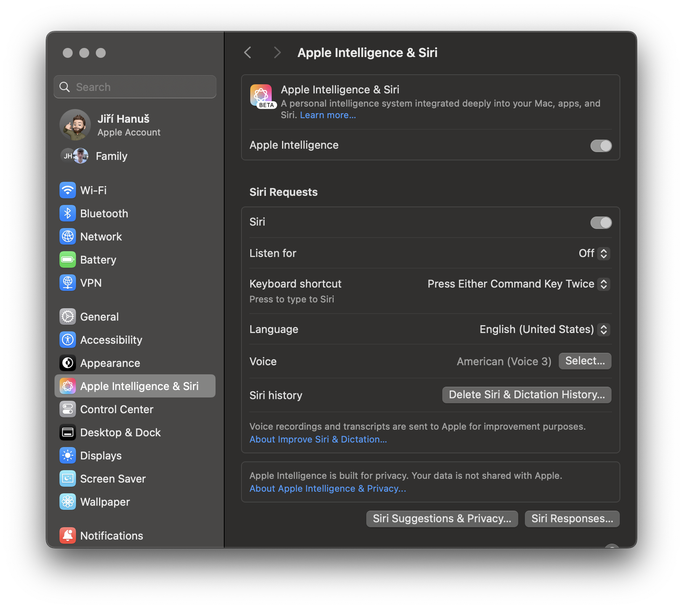683x609 pixels.
Task: Toggle the Siri switch
Action: (601, 222)
